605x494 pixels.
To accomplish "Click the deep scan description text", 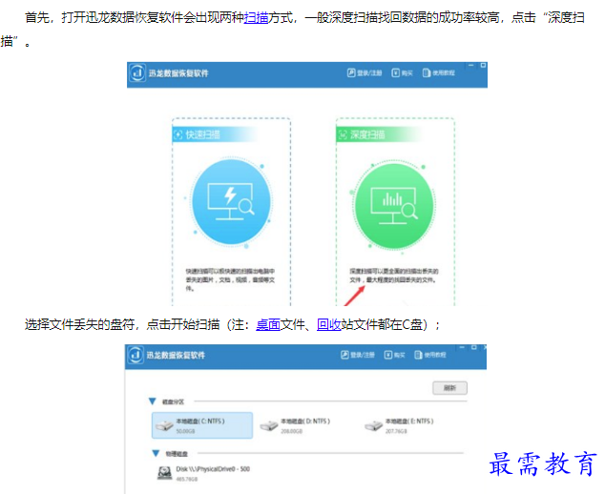I will point(394,276).
